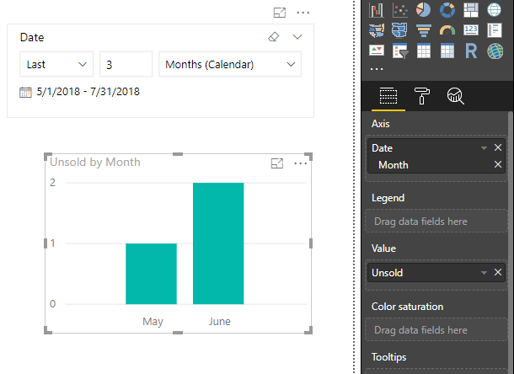Select the pie chart visualization
This screenshot has width=514, height=374.
coord(424,10)
